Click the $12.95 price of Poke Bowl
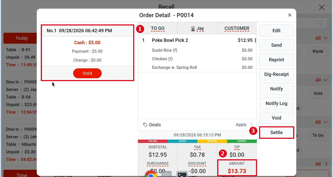333x177 pixels. point(245,40)
